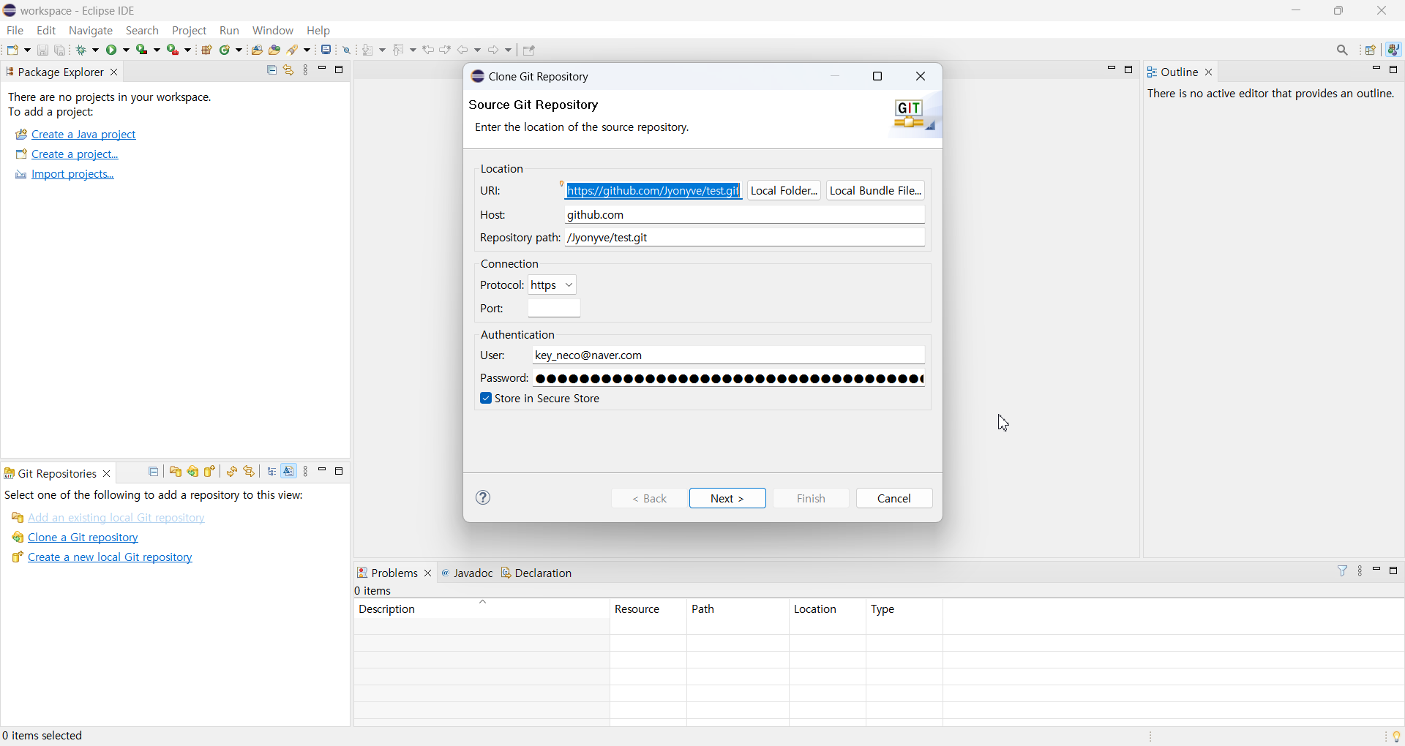Image resolution: width=1405 pixels, height=746 pixels.
Task: Click the Pin Editor toolbar icon
Action: 530,50
